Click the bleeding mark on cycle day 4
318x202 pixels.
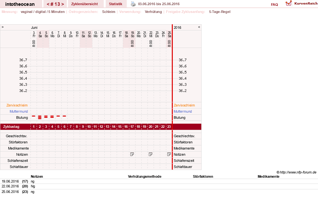52,117
